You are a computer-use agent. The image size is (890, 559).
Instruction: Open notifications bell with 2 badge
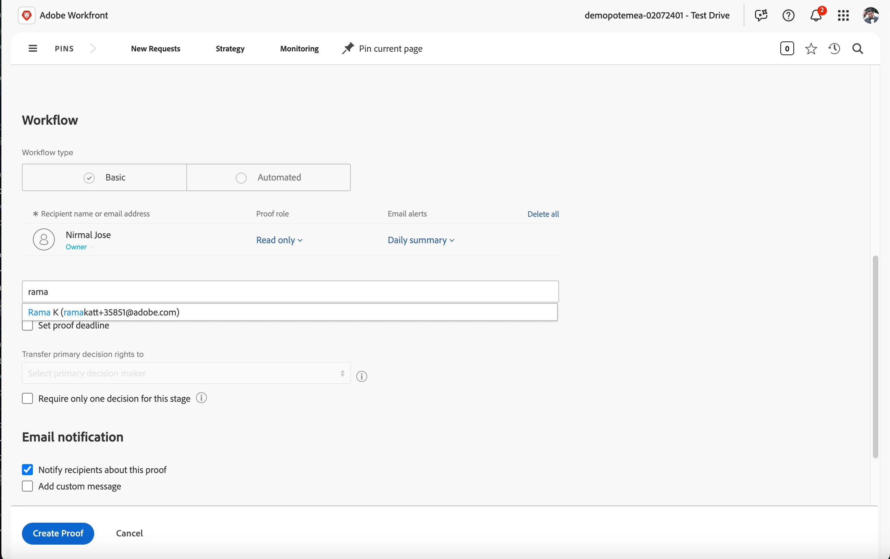(x=816, y=15)
